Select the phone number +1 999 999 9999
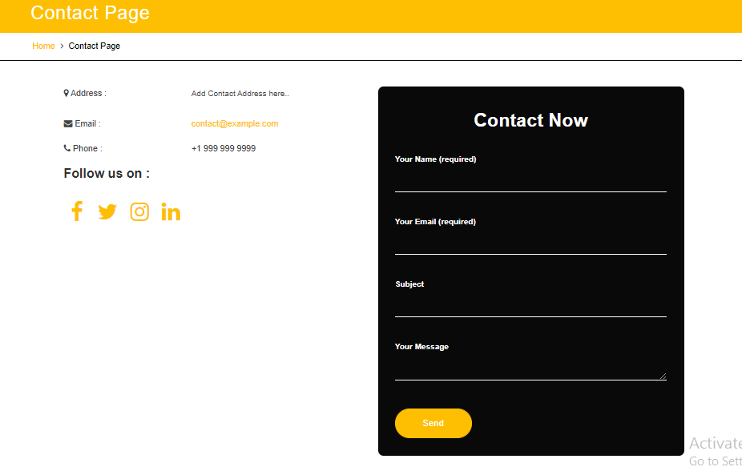Image resolution: width=742 pixels, height=475 pixels. point(224,148)
